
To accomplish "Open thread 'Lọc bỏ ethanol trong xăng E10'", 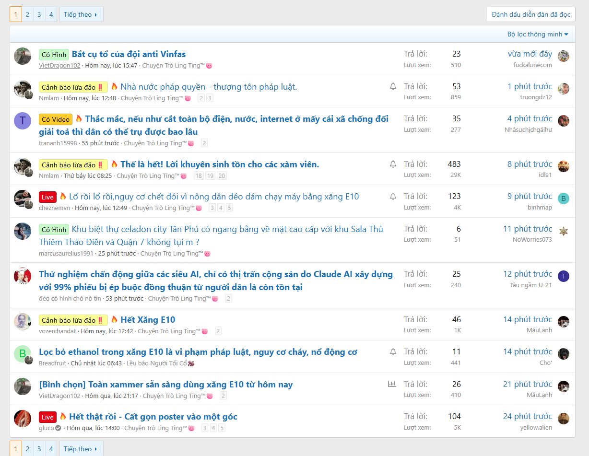I will point(198,352).
